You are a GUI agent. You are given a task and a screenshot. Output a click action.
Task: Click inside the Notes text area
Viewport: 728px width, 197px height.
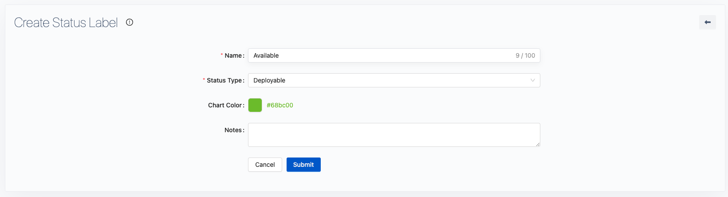coord(394,135)
